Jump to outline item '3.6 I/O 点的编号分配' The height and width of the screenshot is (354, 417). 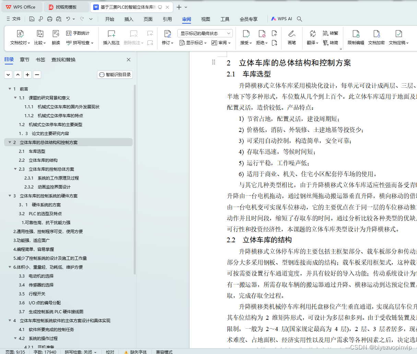(x=40, y=303)
